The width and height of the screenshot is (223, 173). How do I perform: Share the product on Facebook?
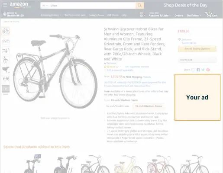(x=198, y=70)
